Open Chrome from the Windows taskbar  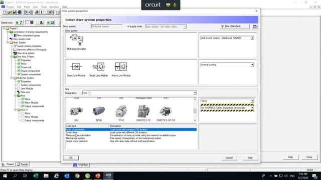(x=77, y=175)
